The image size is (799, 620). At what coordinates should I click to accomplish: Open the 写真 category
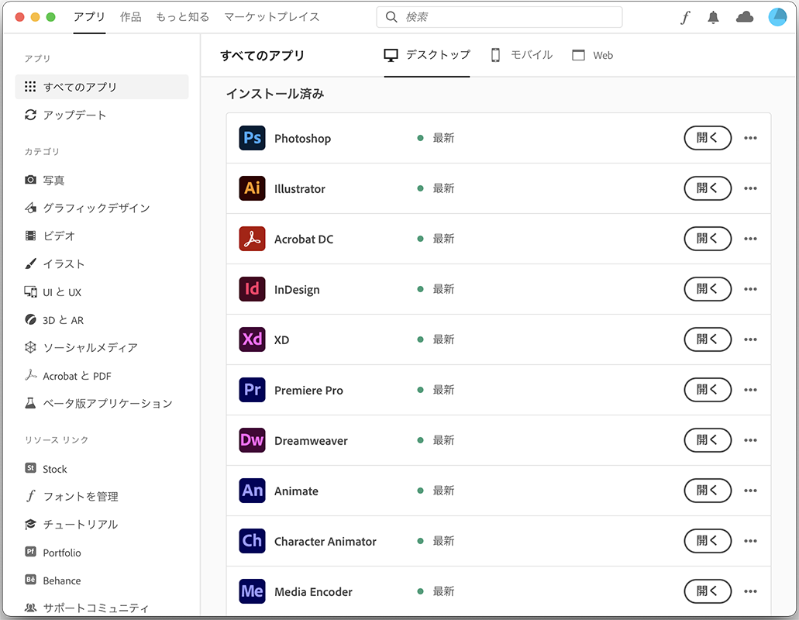(44, 181)
